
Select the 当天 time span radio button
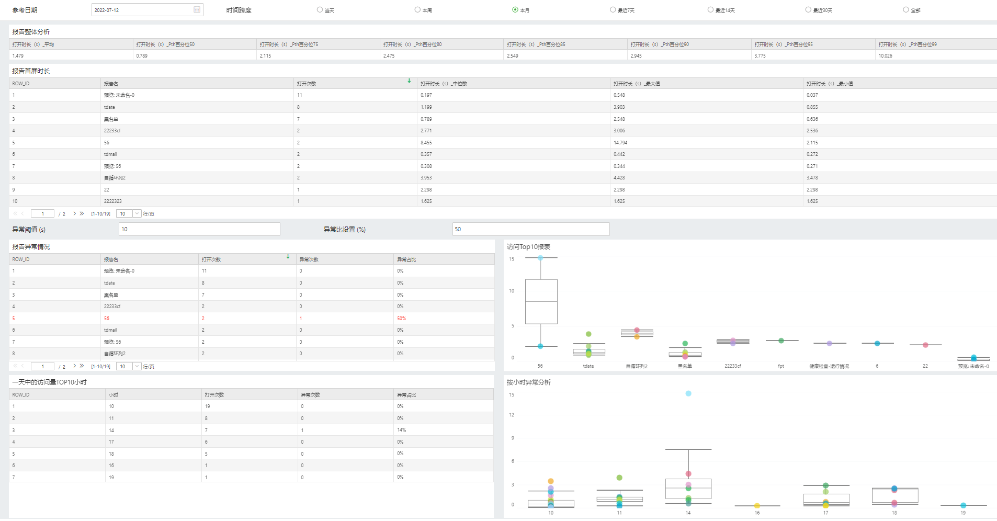coord(319,9)
